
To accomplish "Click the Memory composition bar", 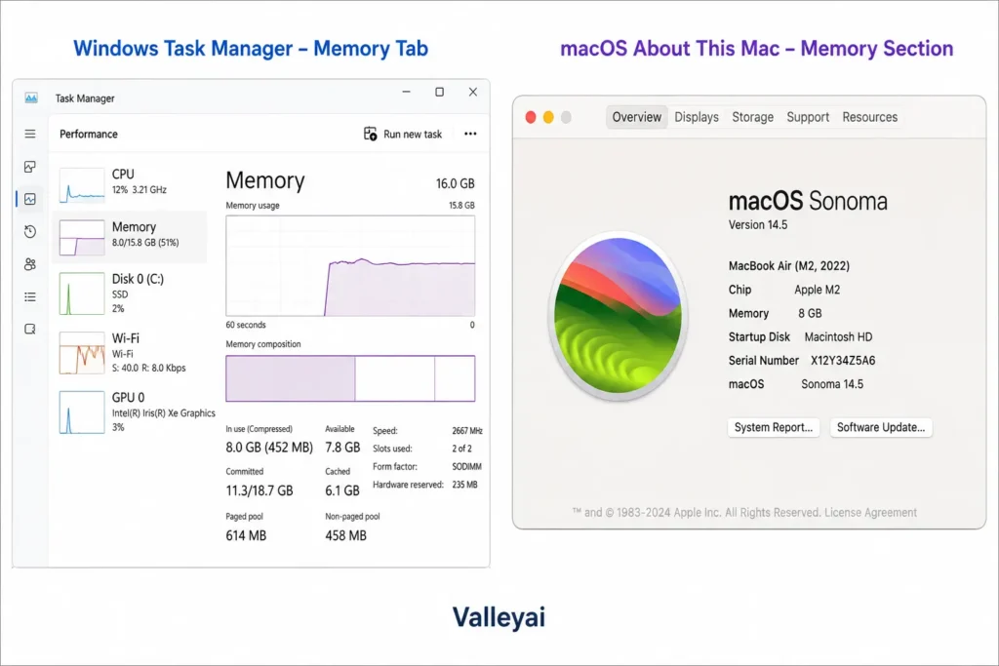I will tap(350, 378).
